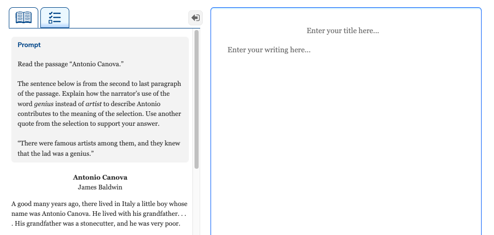494x235 pixels.
Task: Click the 'Enter your title here' field
Action: point(342,31)
